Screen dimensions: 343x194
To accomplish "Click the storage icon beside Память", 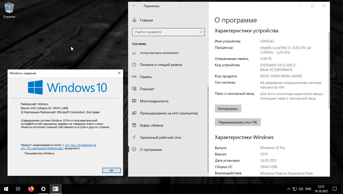I will coord(134,77).
